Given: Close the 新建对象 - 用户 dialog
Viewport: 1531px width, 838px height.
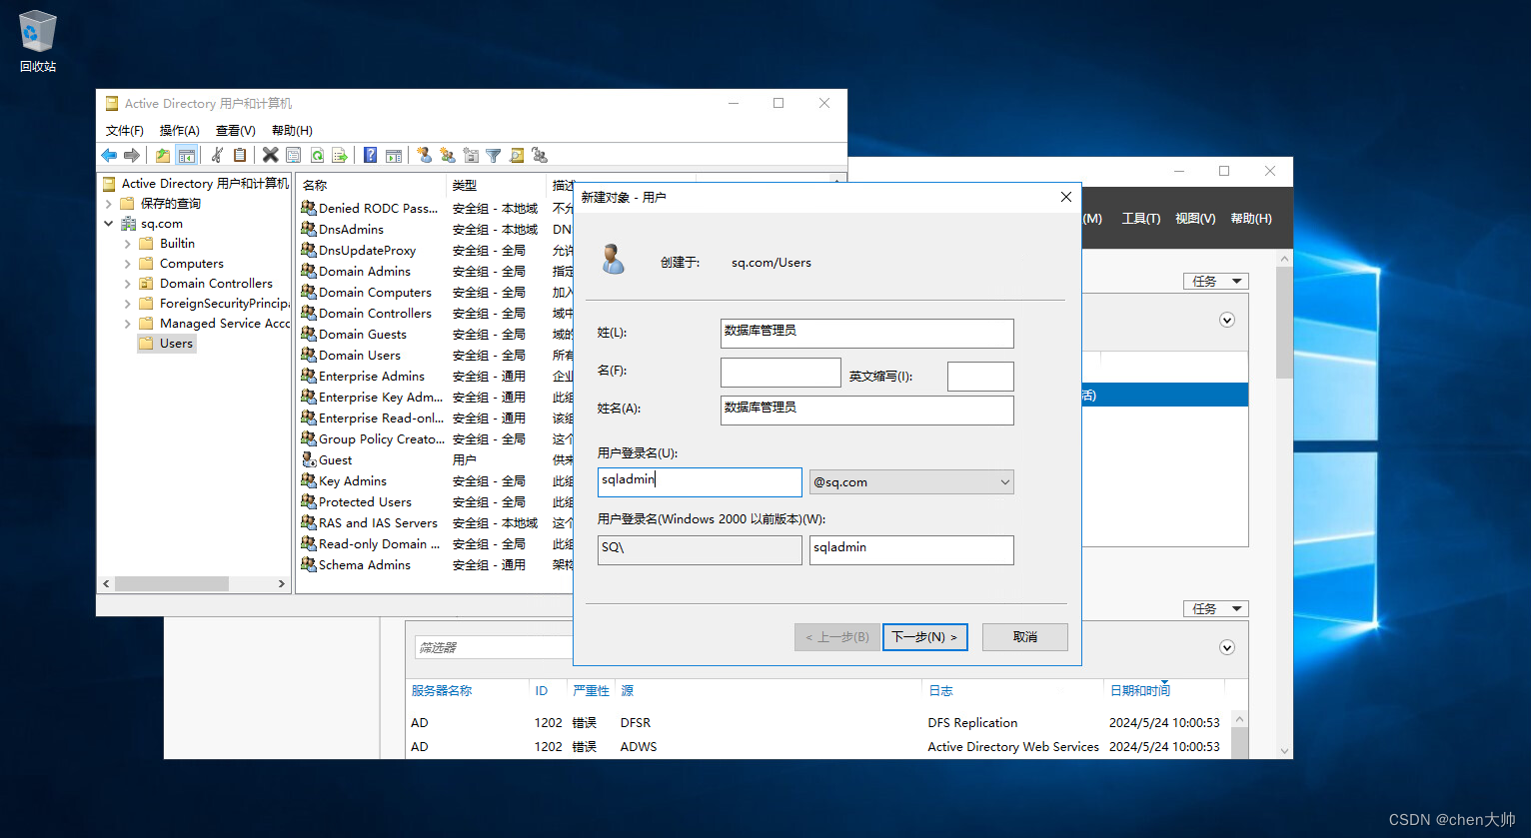Looking at the screenshot, I should pos(1065,197).
